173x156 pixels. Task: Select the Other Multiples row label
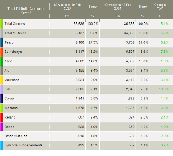point(16,136)
